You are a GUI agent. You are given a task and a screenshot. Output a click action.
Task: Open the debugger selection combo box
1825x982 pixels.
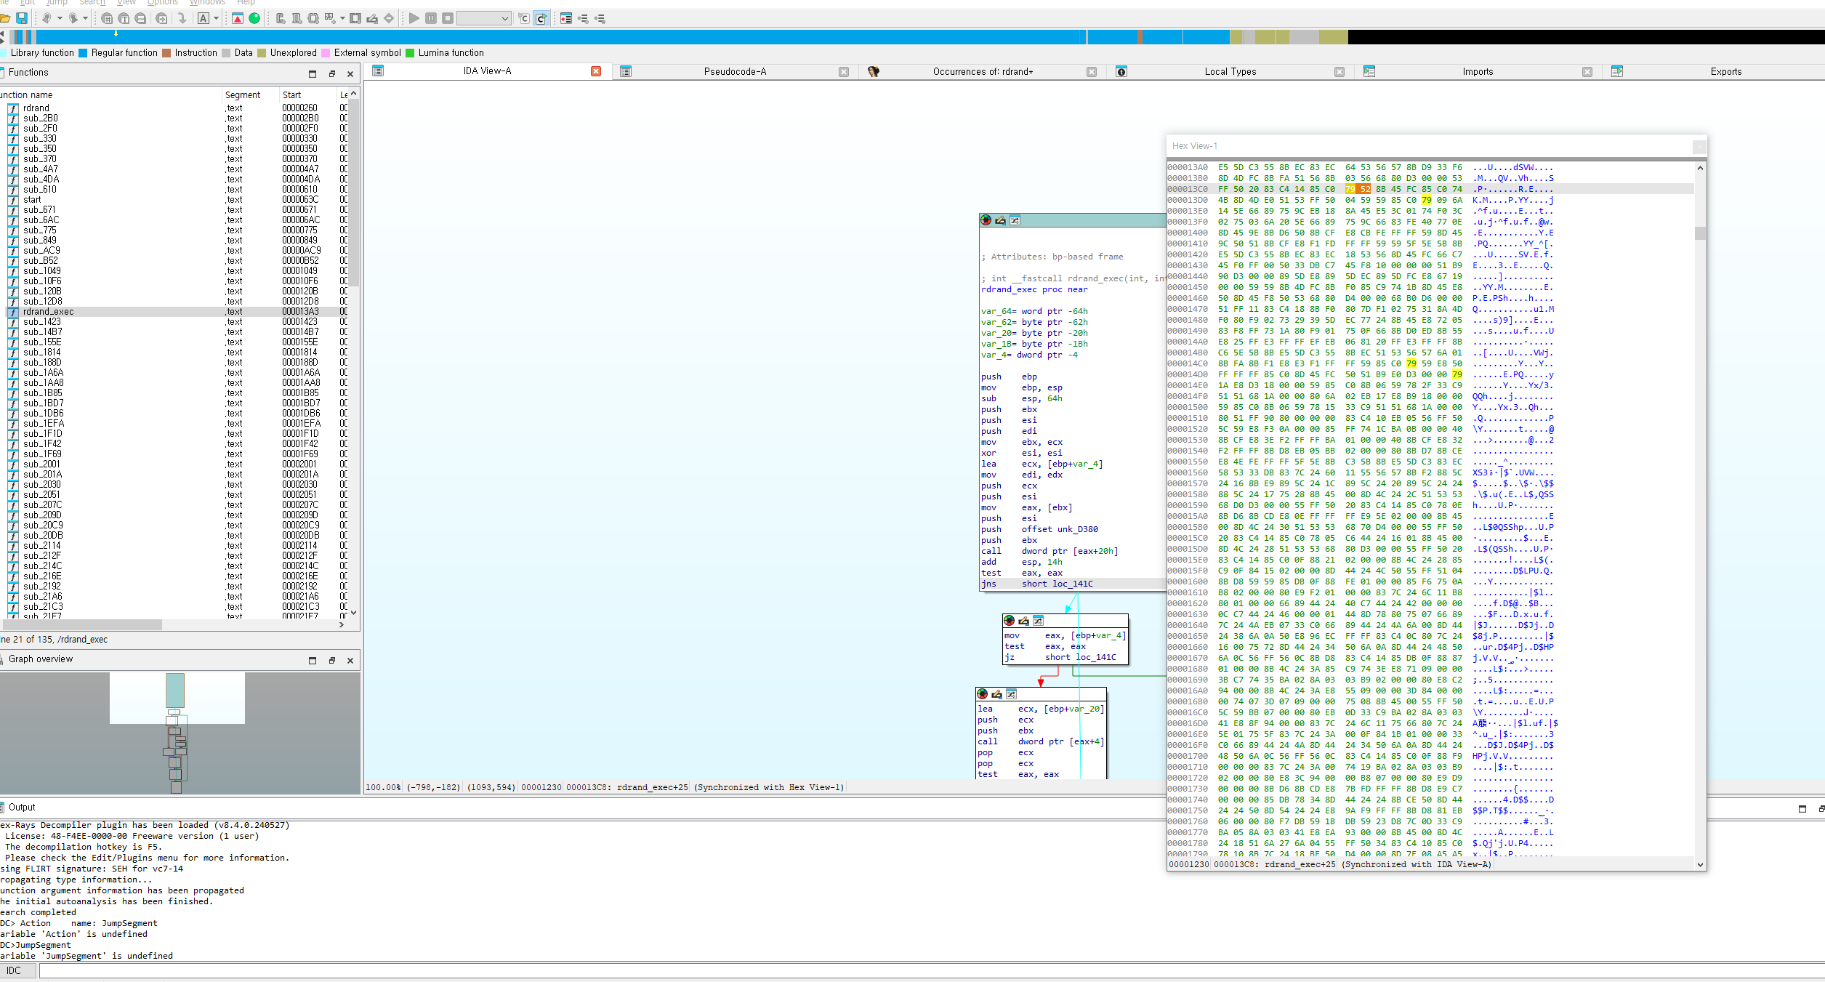click(x=483, y=18)
